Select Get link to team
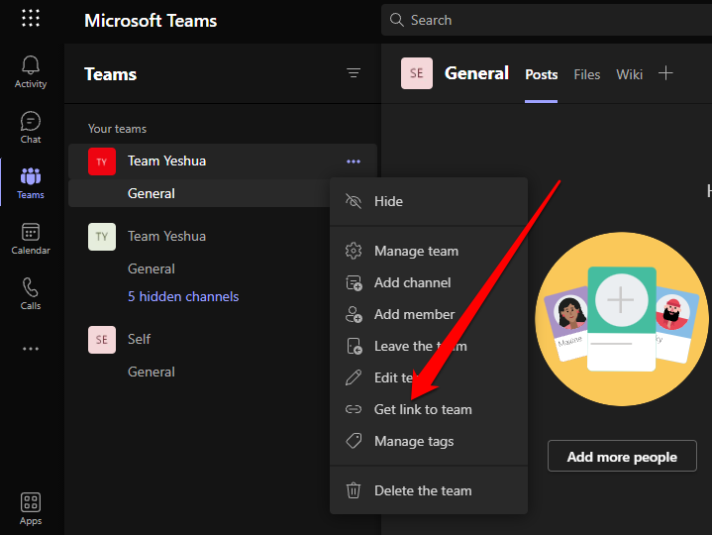 coord(423,409)
